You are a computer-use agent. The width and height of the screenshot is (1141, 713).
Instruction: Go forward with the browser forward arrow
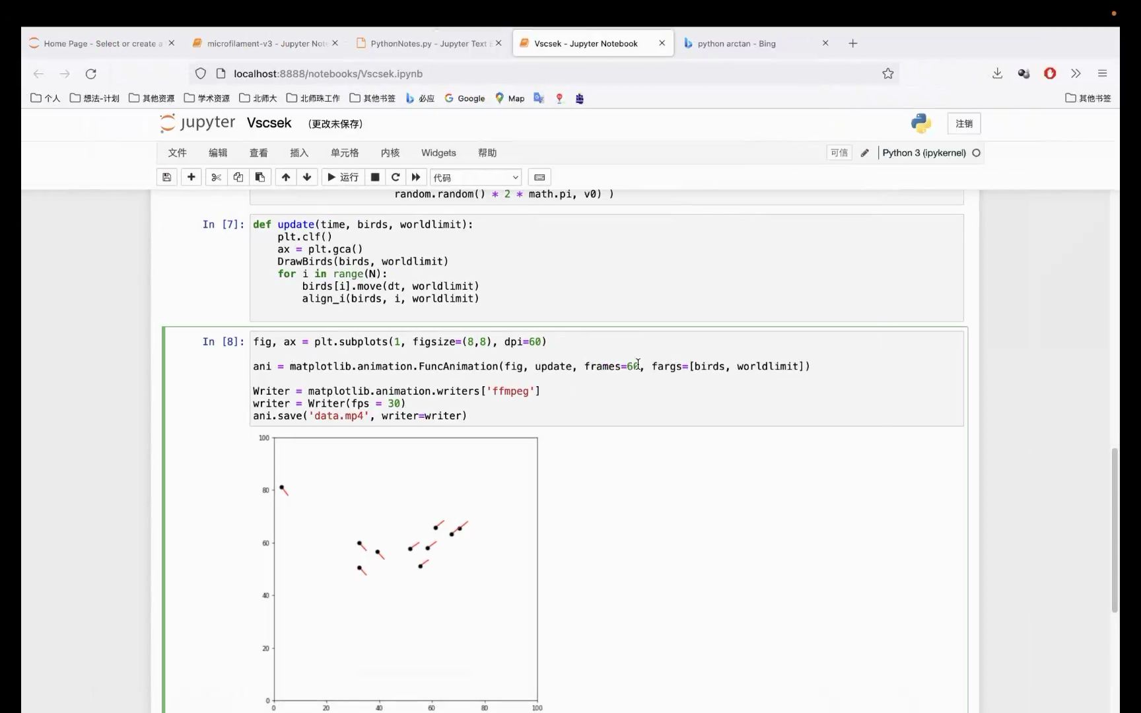[x=65, y=73]
